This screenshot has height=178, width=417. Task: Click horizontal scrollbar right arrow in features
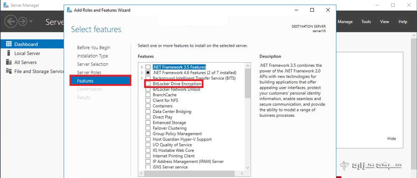[243, 173]
